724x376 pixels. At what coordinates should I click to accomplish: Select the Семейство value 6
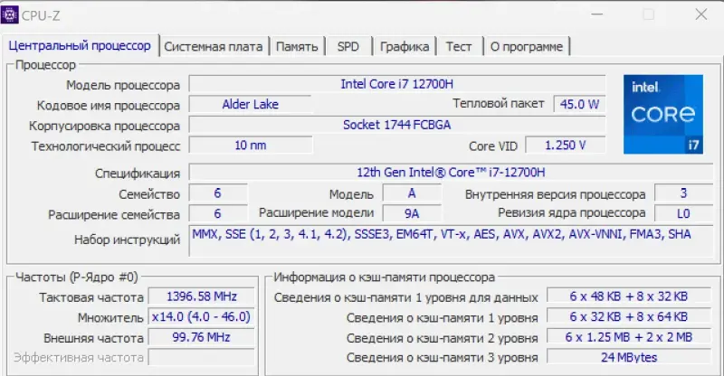217,193
